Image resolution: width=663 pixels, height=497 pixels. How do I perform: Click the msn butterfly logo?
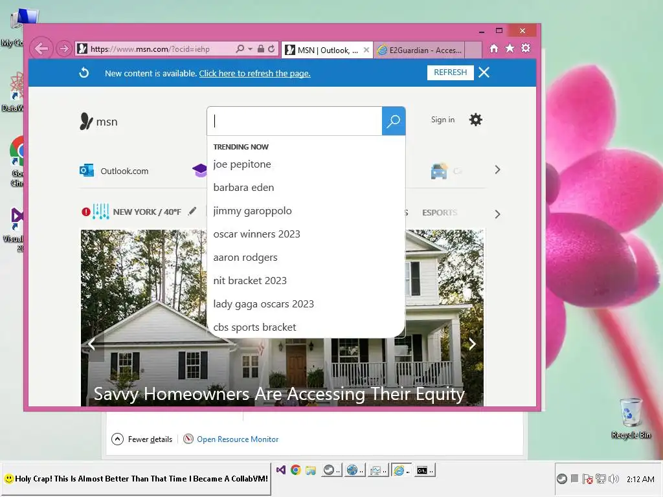click(98, 121)
